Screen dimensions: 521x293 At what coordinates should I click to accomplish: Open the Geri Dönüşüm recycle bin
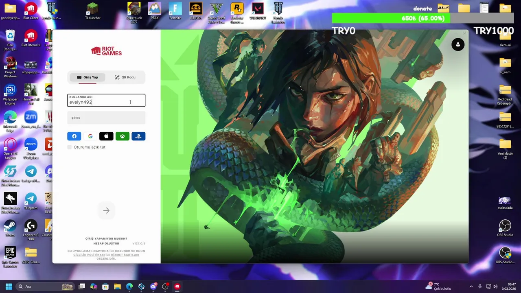10,40
